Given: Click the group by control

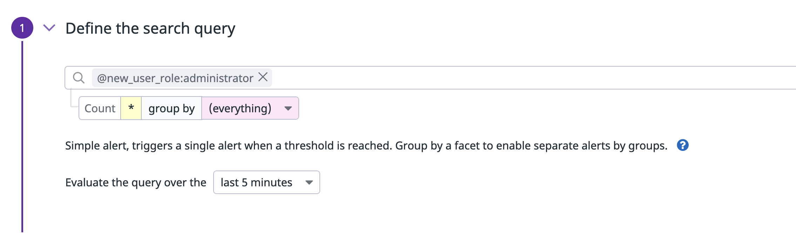Looking at the screenshot, I should pyautogui.click(x=171, y=108).
